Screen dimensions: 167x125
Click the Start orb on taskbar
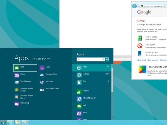click(3, 122)
